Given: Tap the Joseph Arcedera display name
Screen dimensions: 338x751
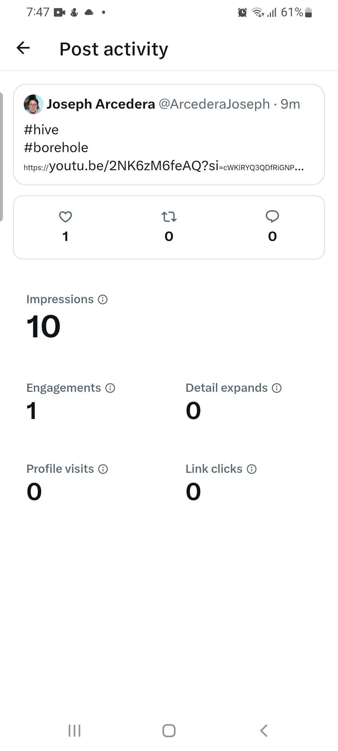Looking at the screenshot, I should 101,104.
